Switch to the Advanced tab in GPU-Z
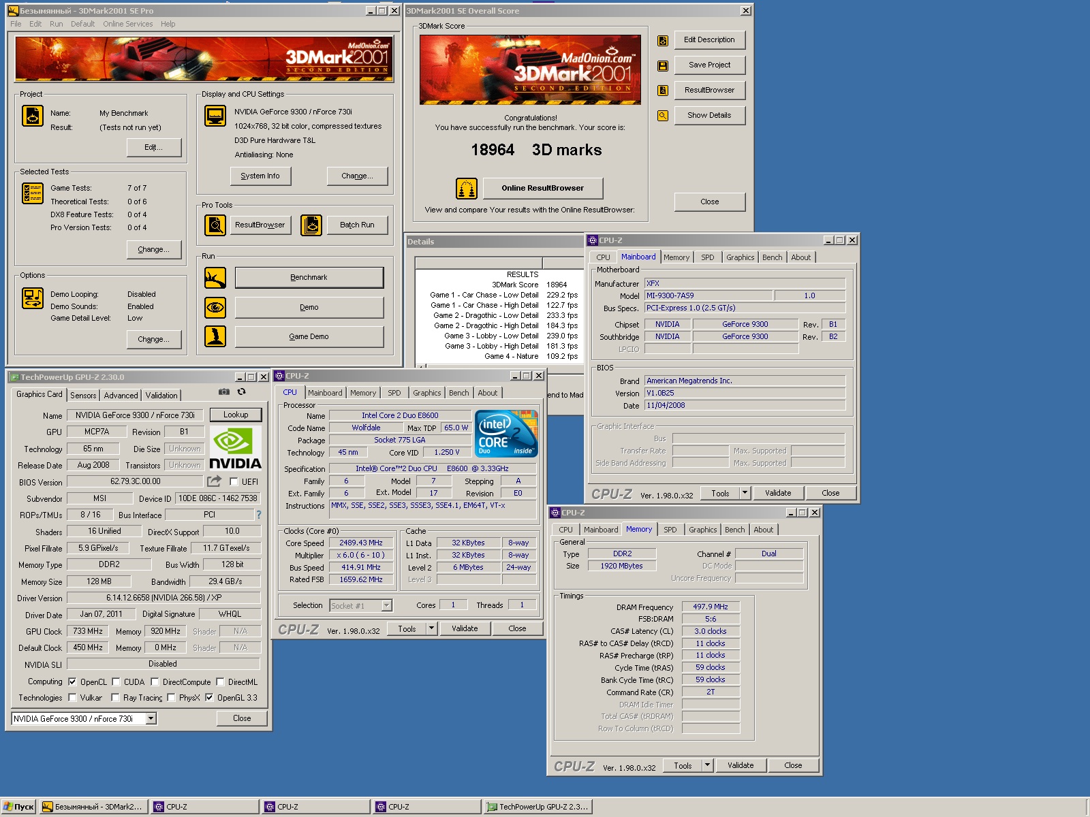 [x=121, y=395]
